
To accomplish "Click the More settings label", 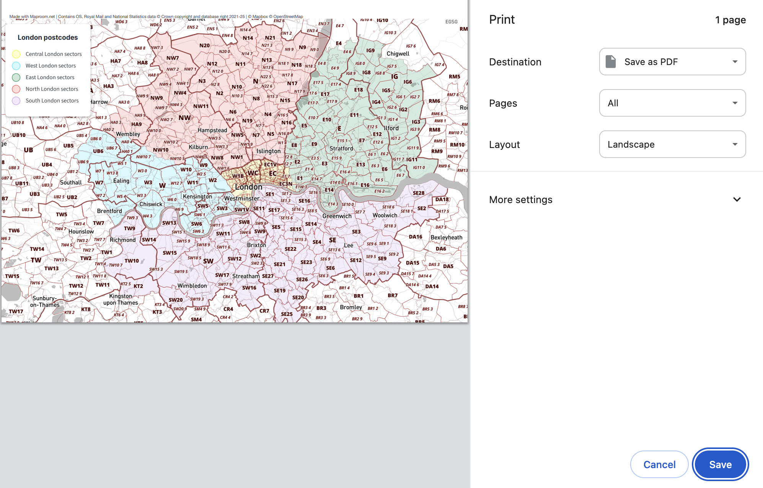I will (520, 200).
